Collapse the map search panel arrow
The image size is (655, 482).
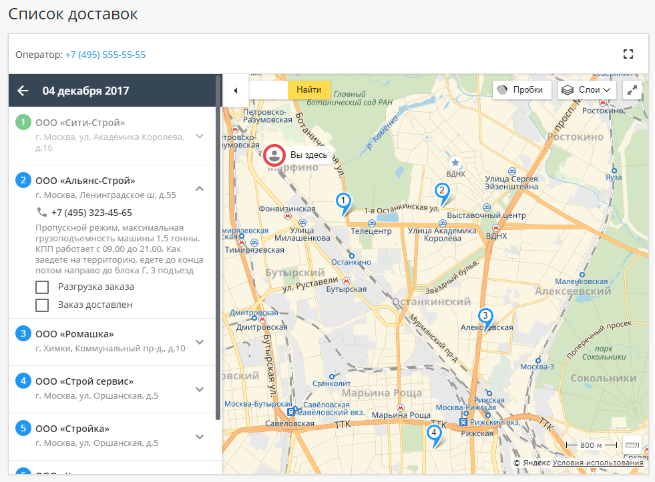pyautogui.click(x=235, y=90)
